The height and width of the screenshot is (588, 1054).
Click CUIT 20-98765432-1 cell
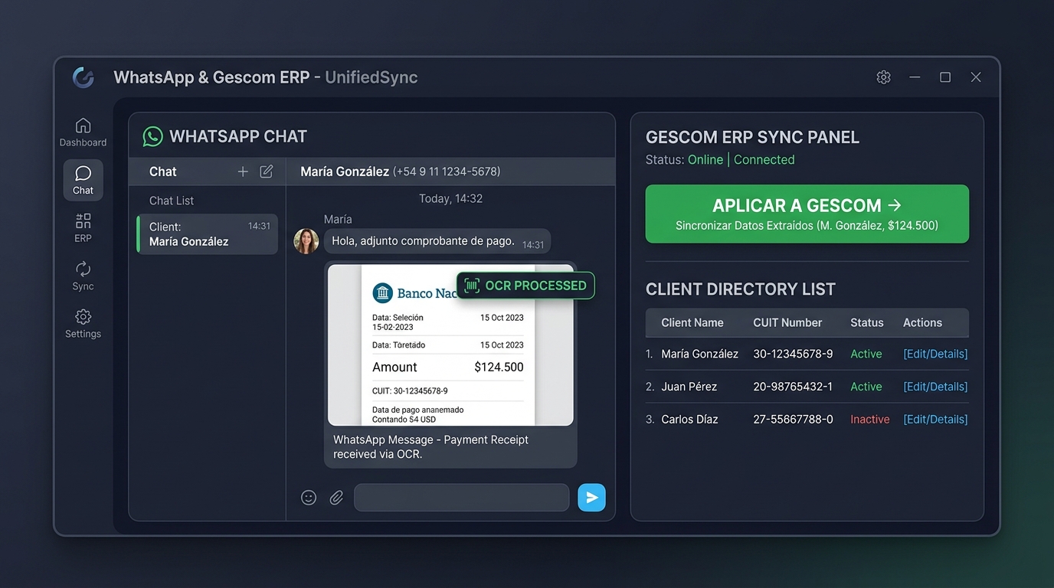[x=793, y=387]
